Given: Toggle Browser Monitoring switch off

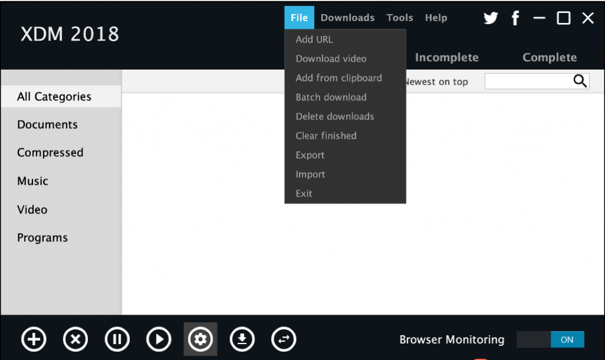Looking at the screenshot, I should tap(550, 339).
